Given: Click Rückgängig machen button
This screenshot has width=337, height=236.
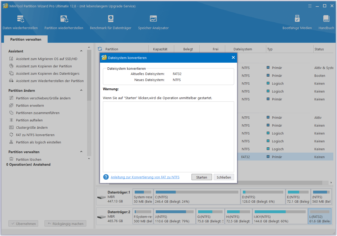Looking at the screenshot, I should point(66,224).
